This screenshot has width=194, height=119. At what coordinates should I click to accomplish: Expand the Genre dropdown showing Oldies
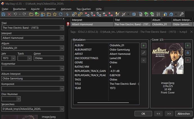point(62,58)
